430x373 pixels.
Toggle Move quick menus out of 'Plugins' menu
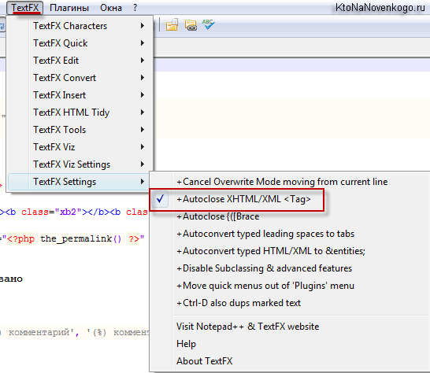tap(290, 286)
